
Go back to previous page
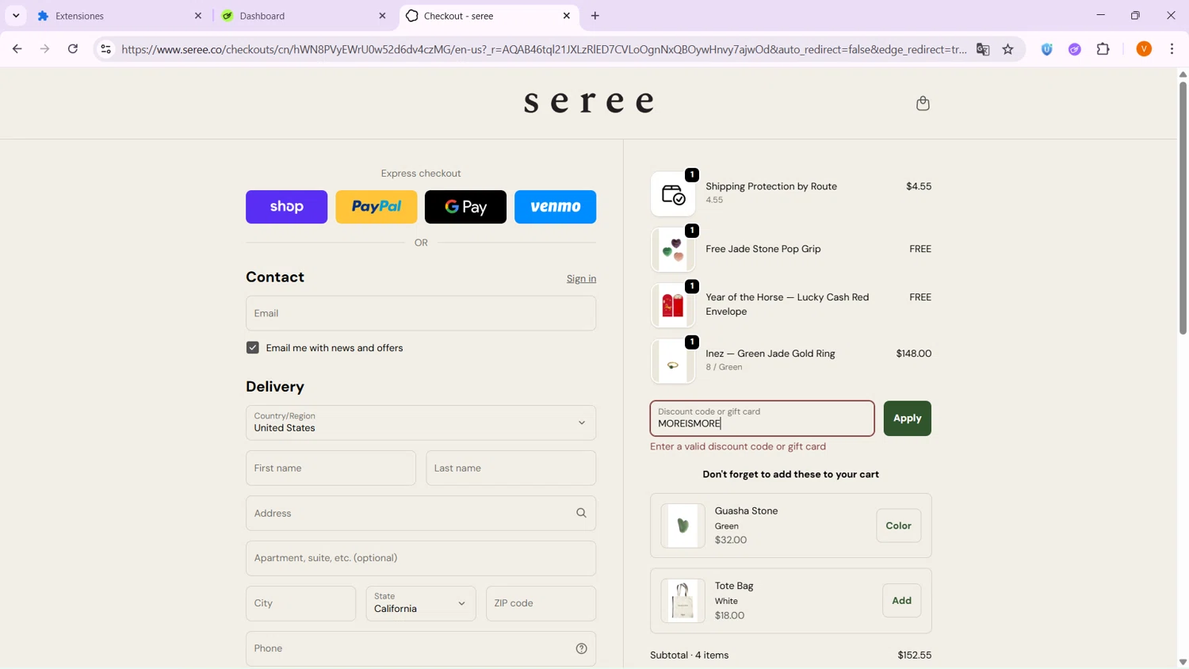17,49
